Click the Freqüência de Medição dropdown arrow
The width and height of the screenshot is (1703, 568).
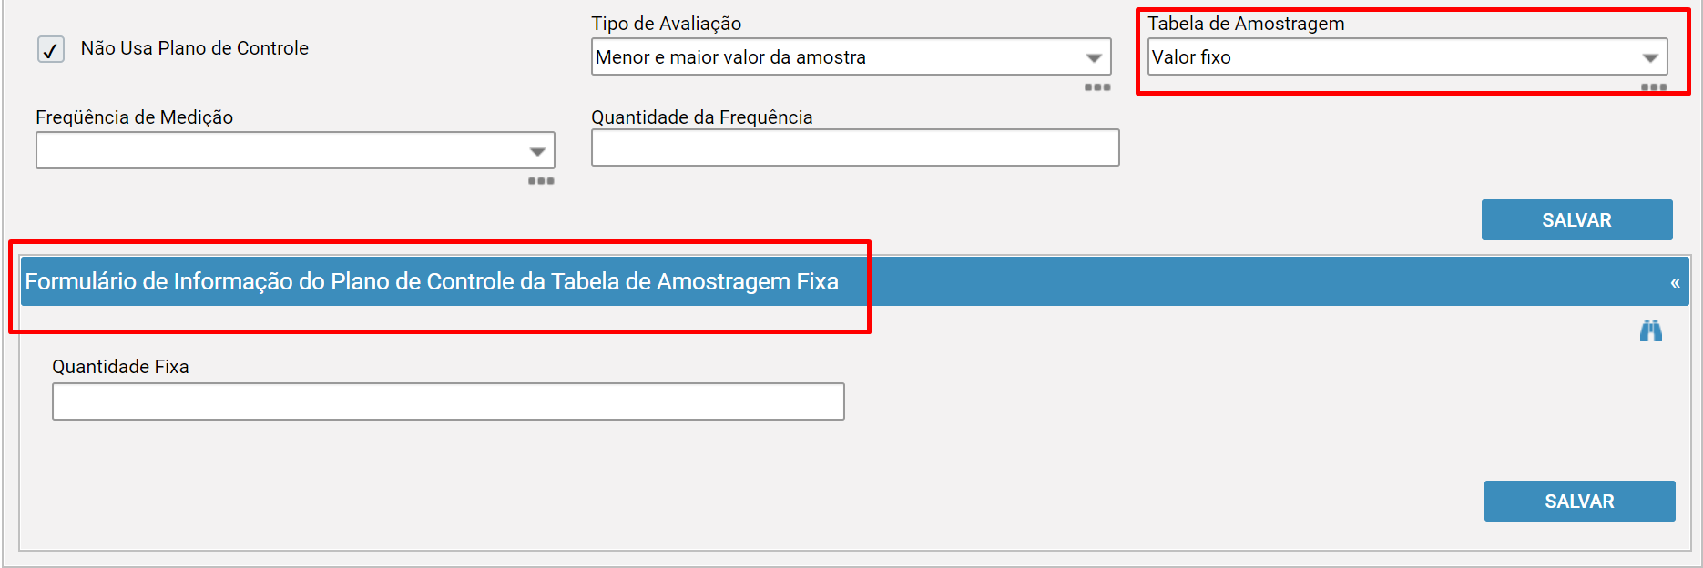537,149
